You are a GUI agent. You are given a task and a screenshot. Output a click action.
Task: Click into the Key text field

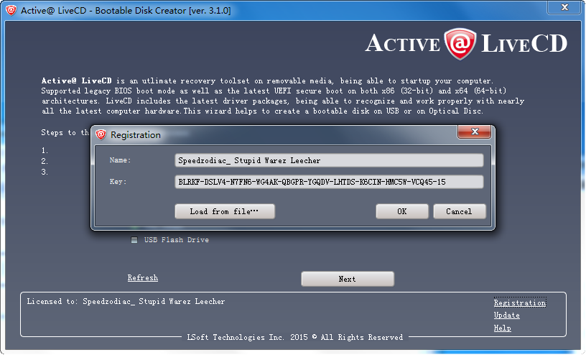329,183
